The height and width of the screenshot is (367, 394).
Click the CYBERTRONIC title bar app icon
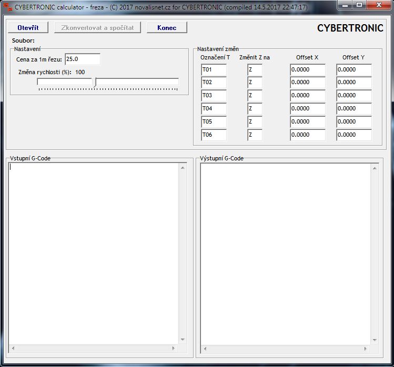coord(8,7)
